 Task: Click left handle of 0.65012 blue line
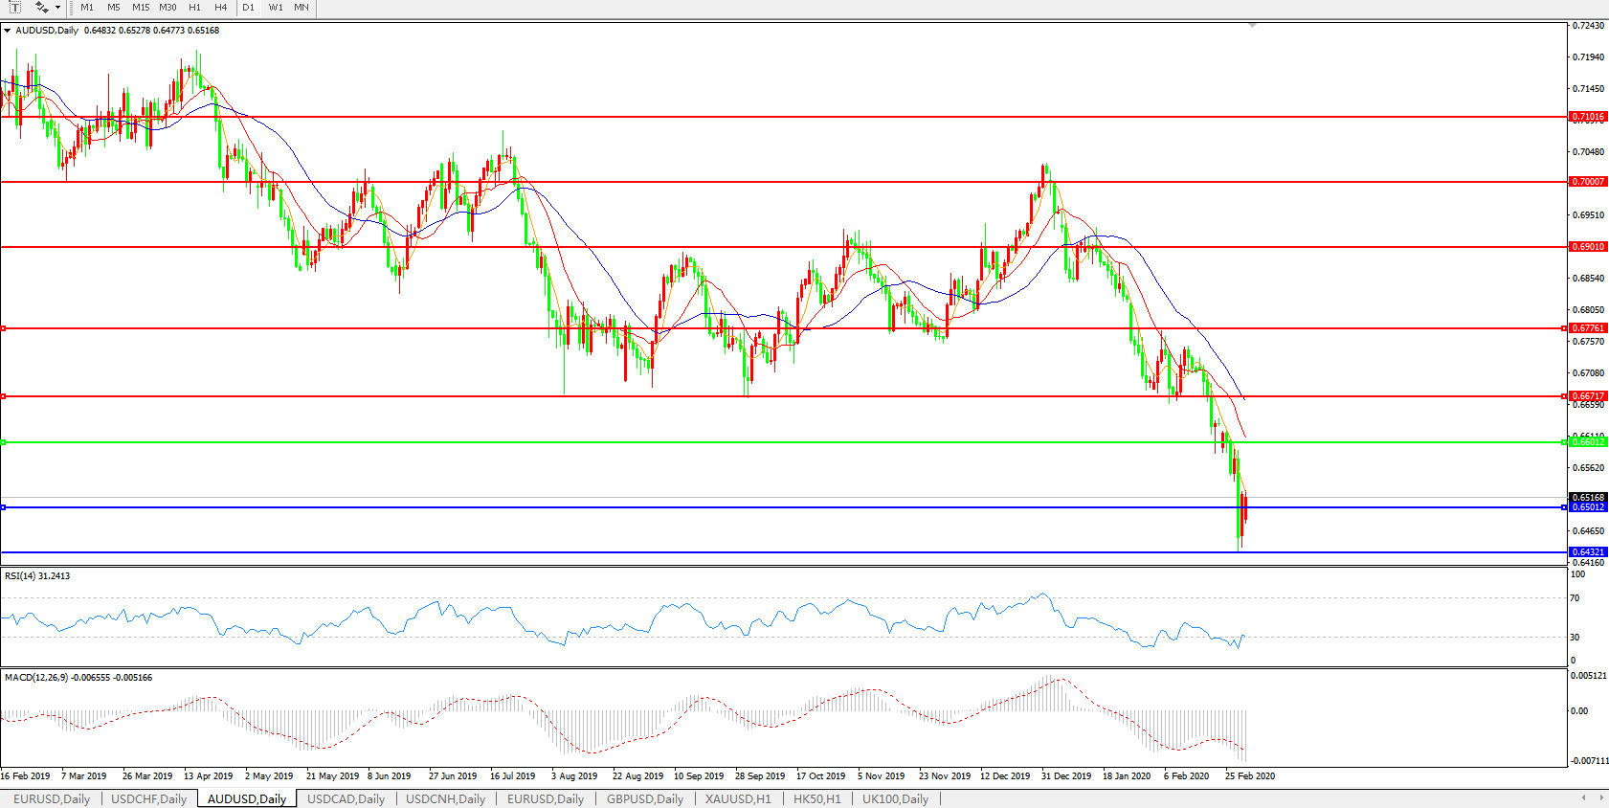click(4, 507)
